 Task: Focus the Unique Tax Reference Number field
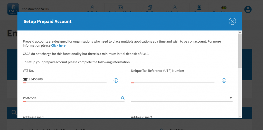pos(173,79)
